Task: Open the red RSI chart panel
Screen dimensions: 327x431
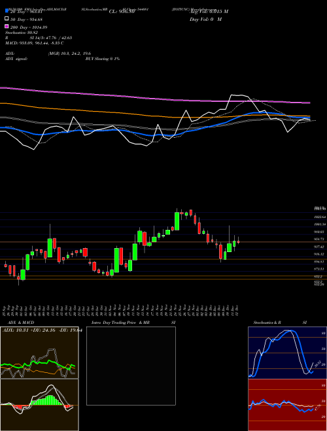Action: click(x=287, y=405)
